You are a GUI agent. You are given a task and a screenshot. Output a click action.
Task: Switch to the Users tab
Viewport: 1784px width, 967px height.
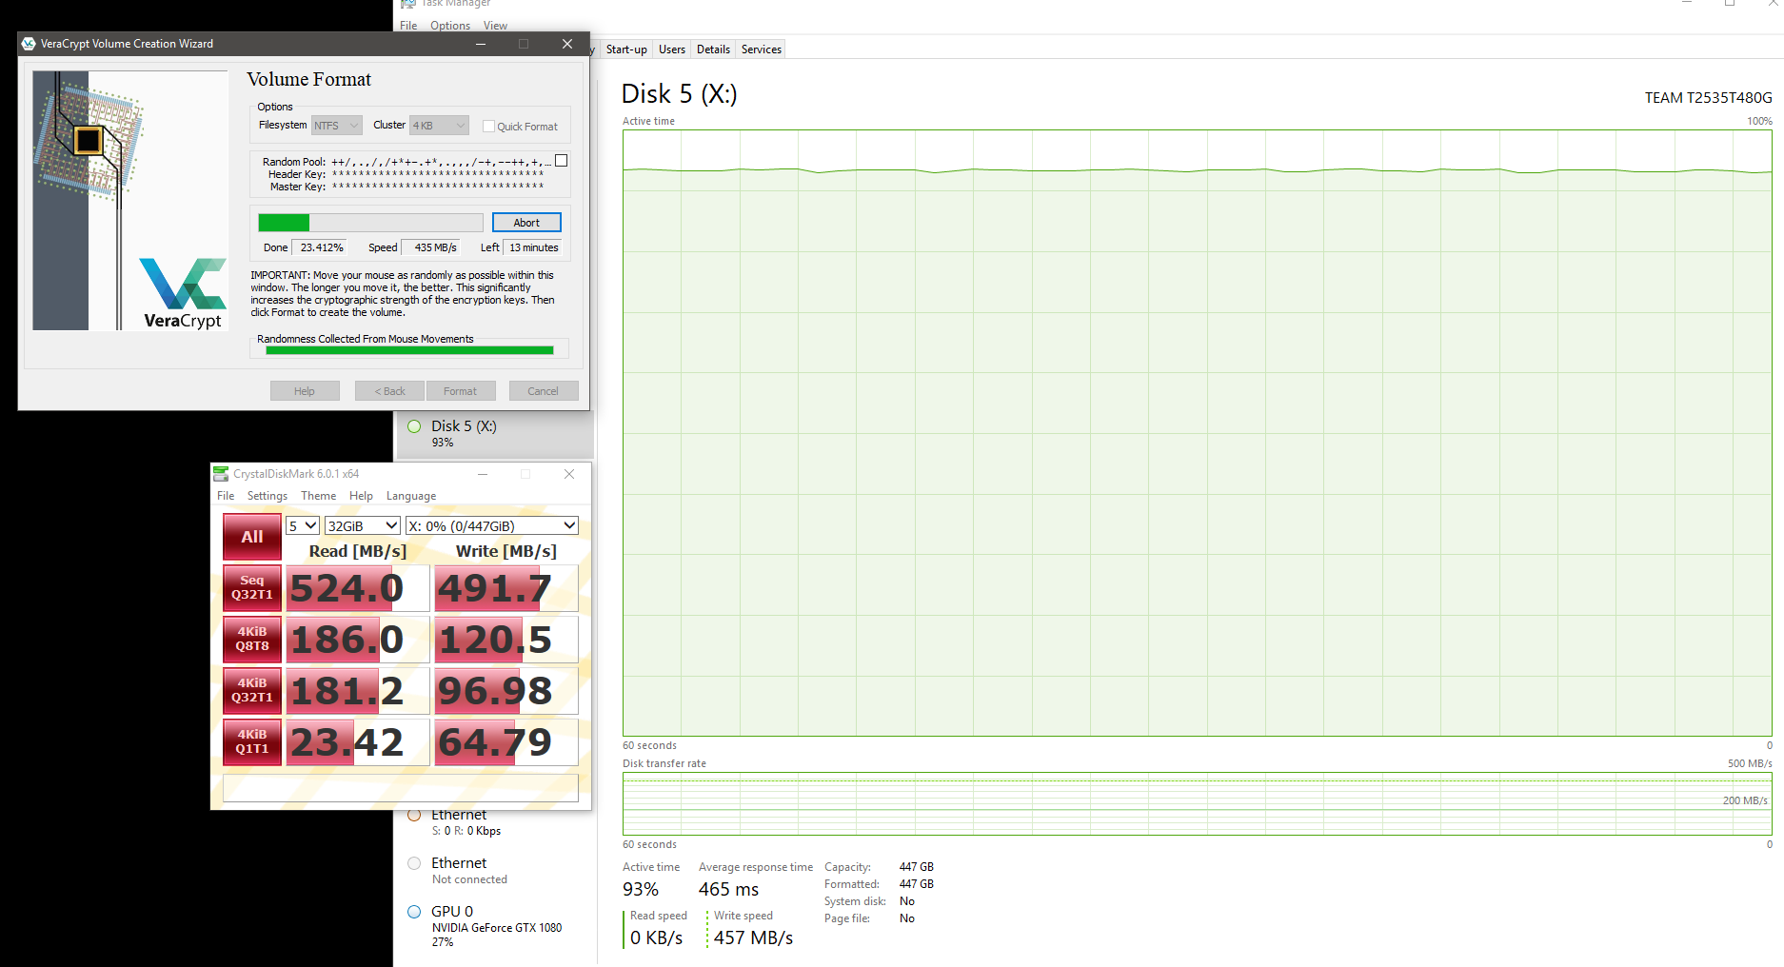[672, 49]
